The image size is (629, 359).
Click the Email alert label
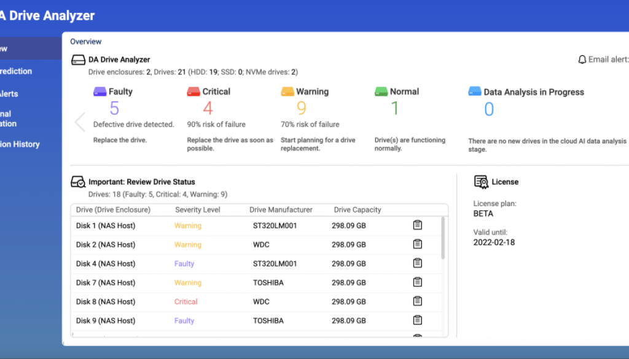point(609,60)
